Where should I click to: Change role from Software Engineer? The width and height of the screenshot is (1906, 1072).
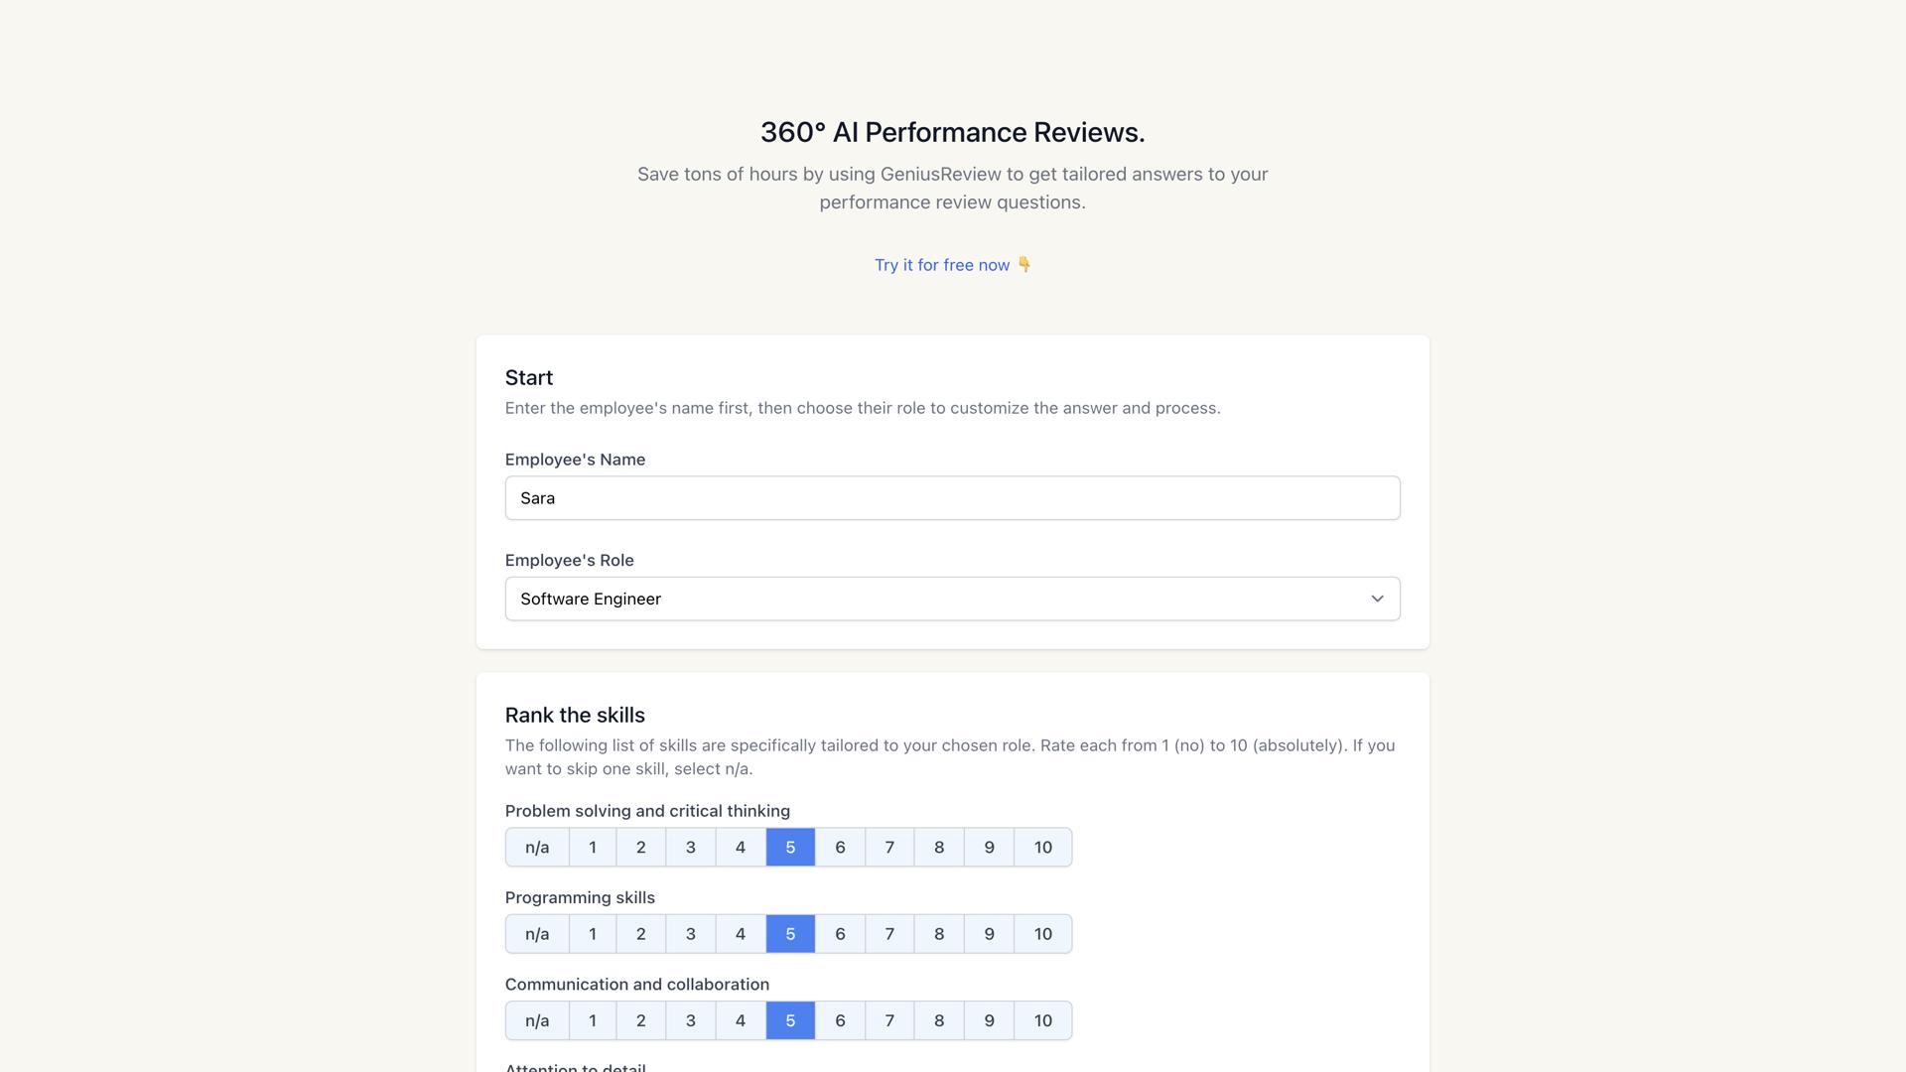[951, 599]
